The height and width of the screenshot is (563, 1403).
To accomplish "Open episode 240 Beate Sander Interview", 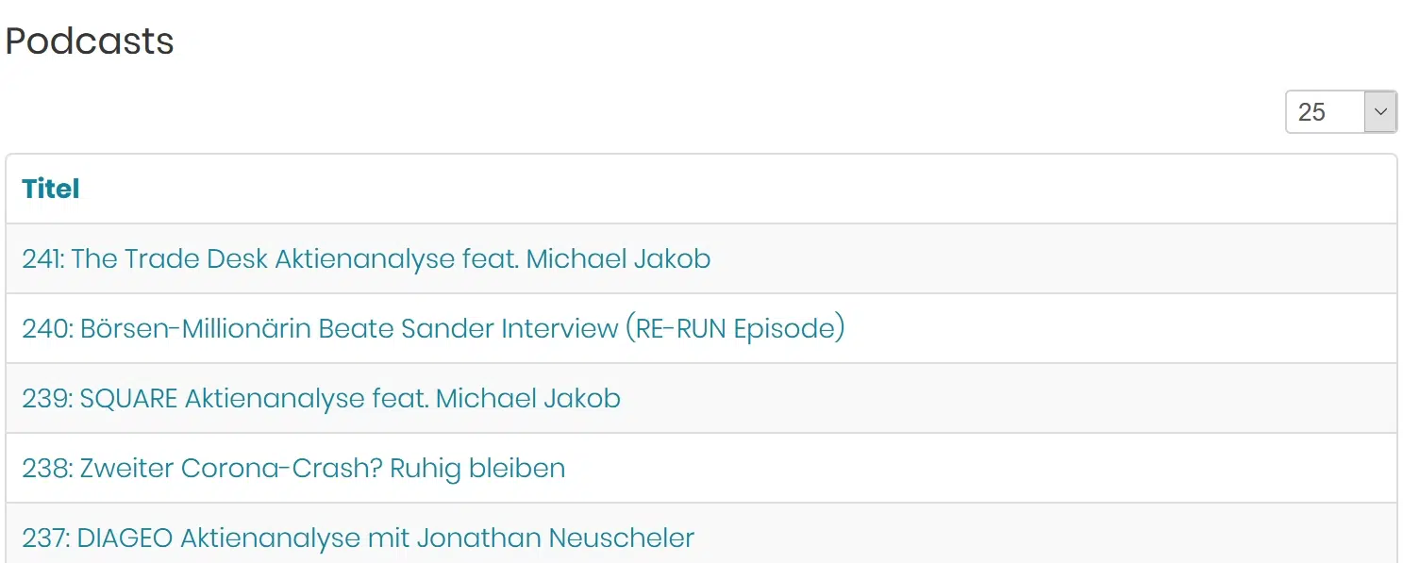I will click(433, 328).
